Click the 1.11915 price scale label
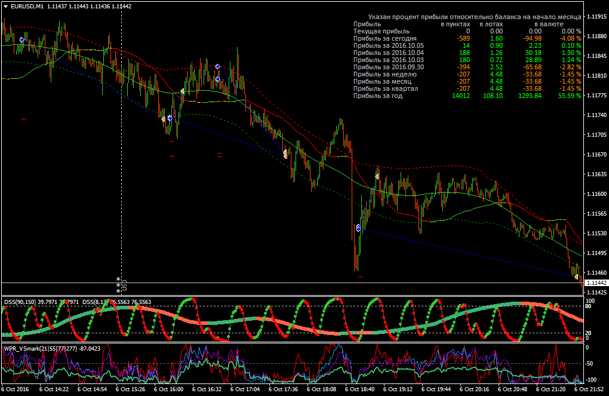Image resolution: width=609 pixels, height=396 pixels. coord(596,17)
